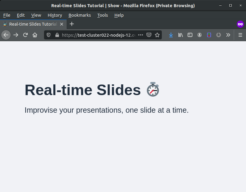The height and width of the screenshot is (192, 246).
Task: Click in the address bar URL field
Action: [x=98, y=35]
